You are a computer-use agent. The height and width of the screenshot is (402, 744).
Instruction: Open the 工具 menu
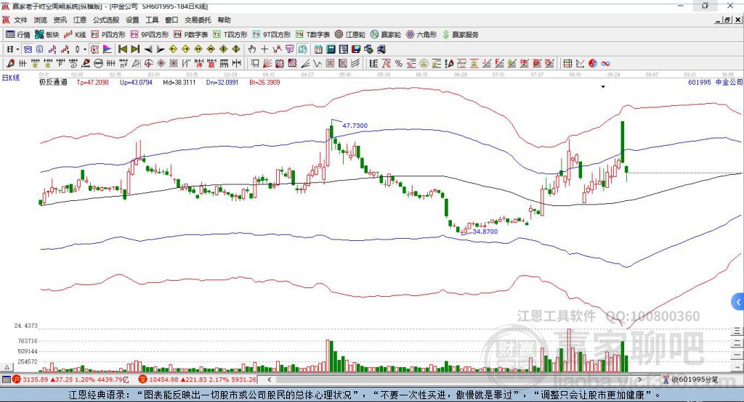point(152,20)
